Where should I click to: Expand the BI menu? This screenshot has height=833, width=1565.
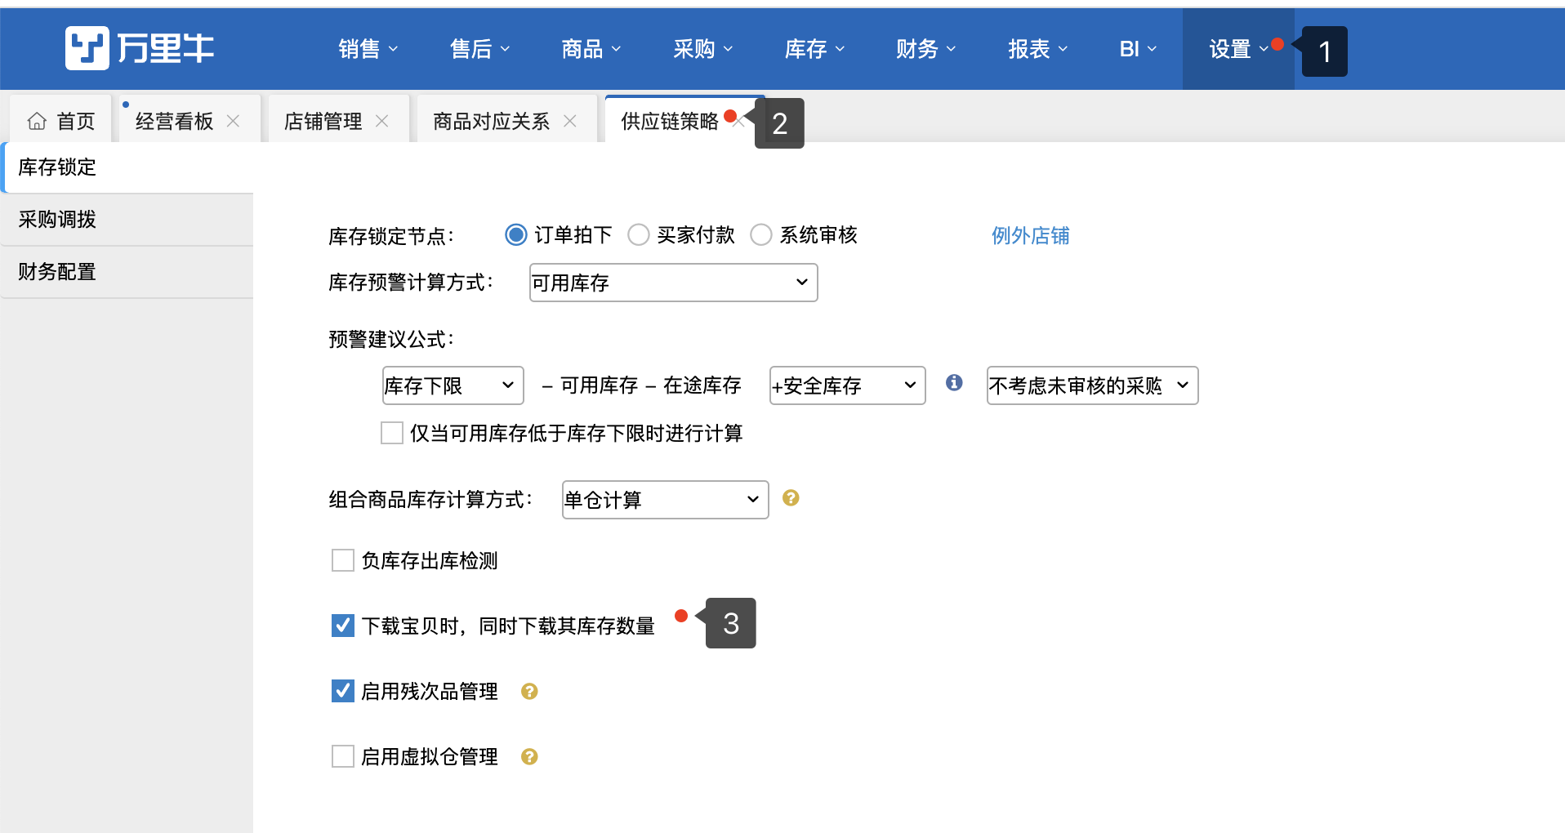click(x=1139, y=49)
